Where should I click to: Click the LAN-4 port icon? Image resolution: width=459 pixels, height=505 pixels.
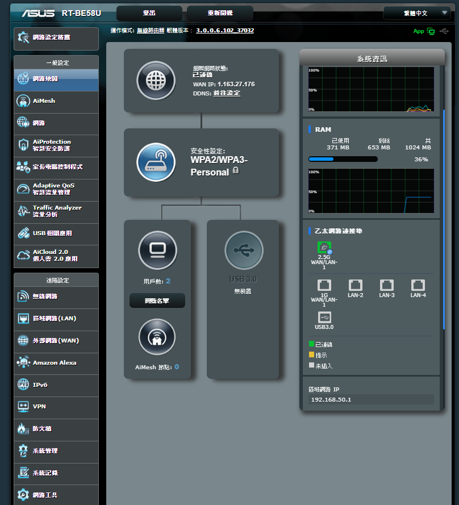[418, 285]
